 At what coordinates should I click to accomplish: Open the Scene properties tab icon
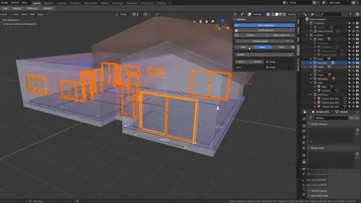(x=304, y=143)
